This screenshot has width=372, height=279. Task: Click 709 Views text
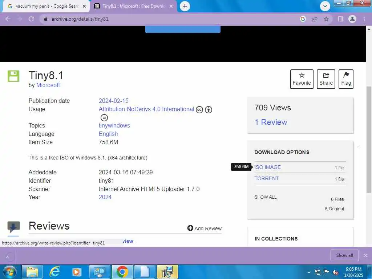point(272,108)
